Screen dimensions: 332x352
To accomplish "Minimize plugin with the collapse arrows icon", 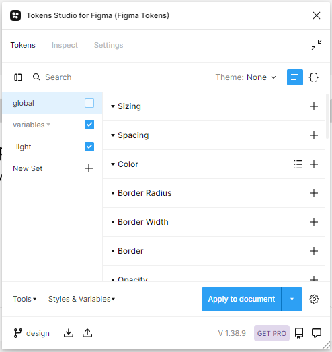I will [317, 45].
